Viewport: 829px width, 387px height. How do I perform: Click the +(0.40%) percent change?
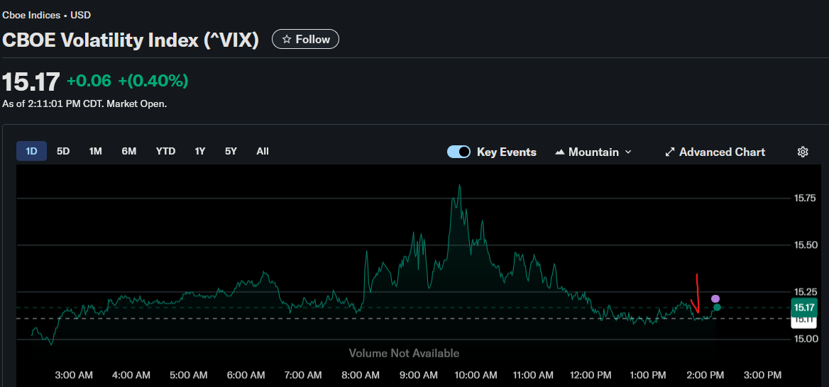tap(153, 81)
